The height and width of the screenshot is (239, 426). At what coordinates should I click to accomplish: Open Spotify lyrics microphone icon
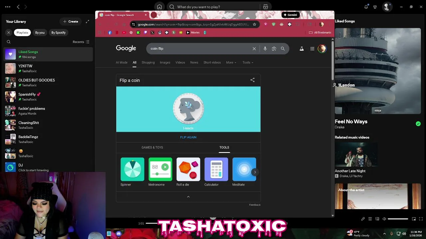(363, 219)
